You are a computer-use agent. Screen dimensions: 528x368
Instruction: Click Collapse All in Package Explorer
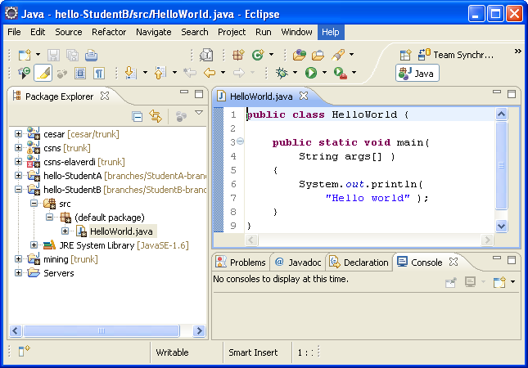138,117
